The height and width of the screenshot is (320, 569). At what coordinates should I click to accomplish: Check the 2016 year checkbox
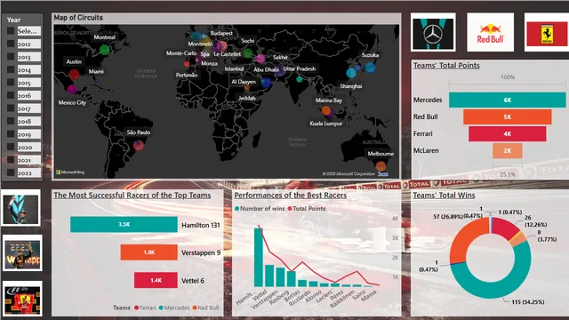click(x=11, y=95)
